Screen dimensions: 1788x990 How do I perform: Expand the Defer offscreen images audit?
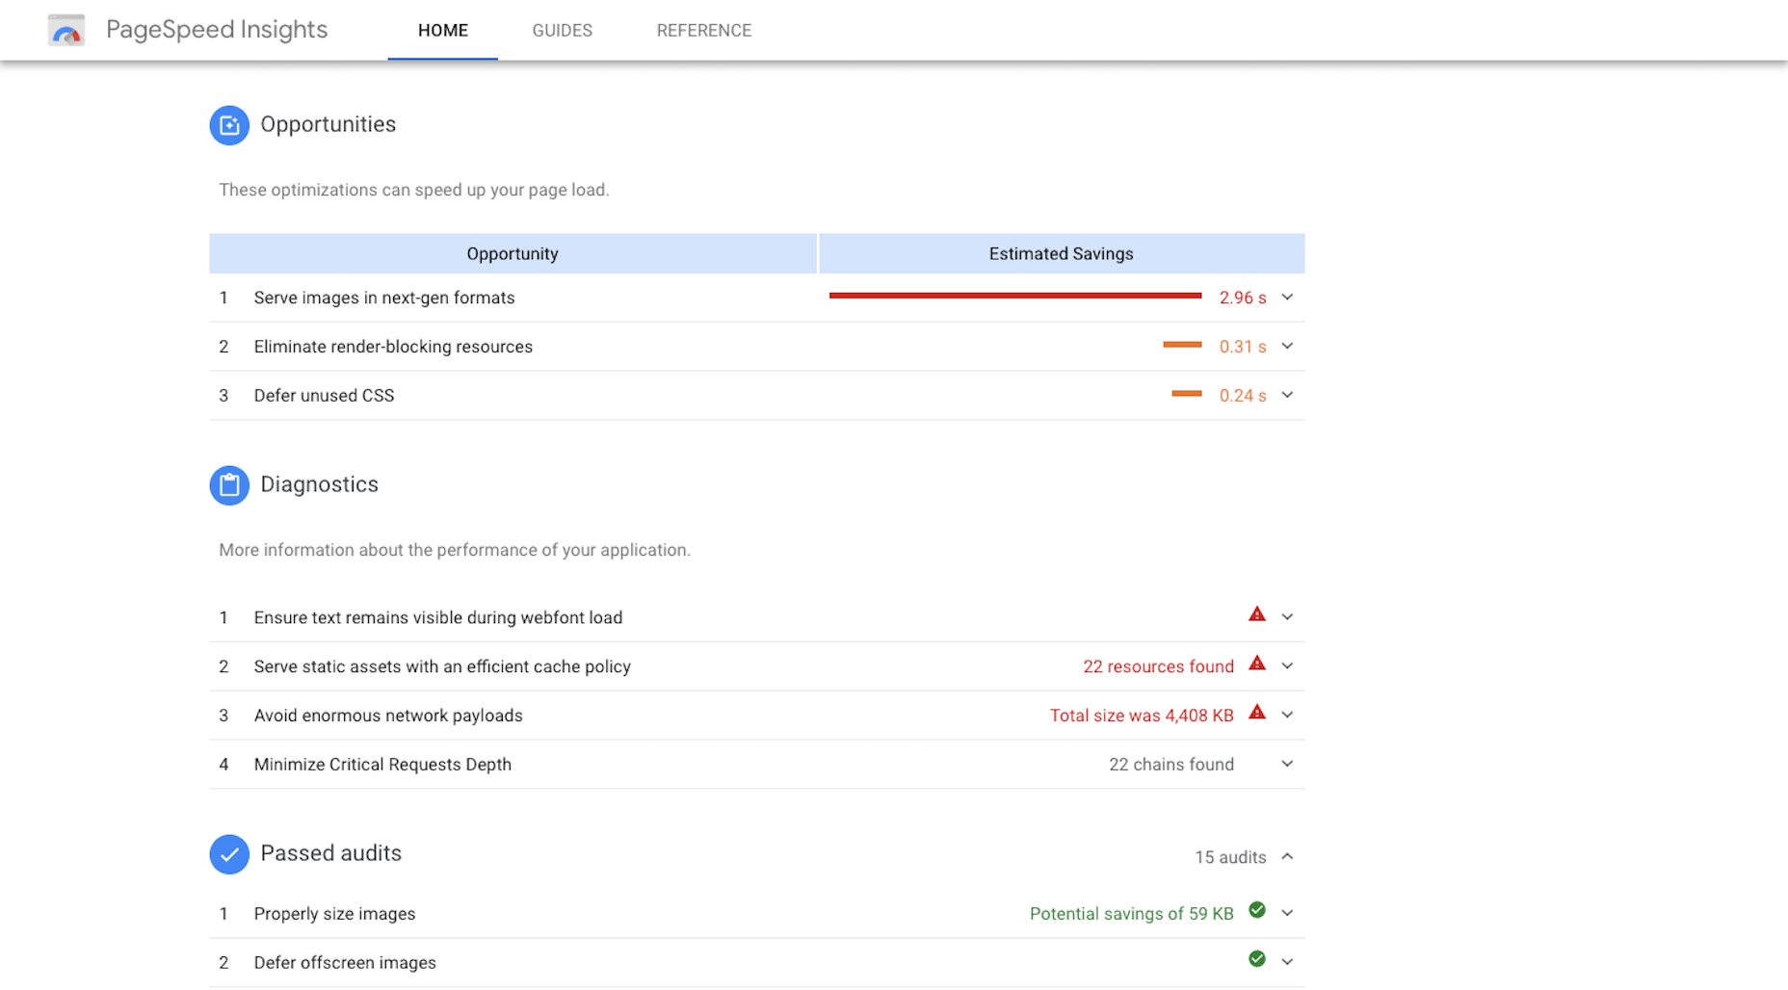coord(1287,962)
